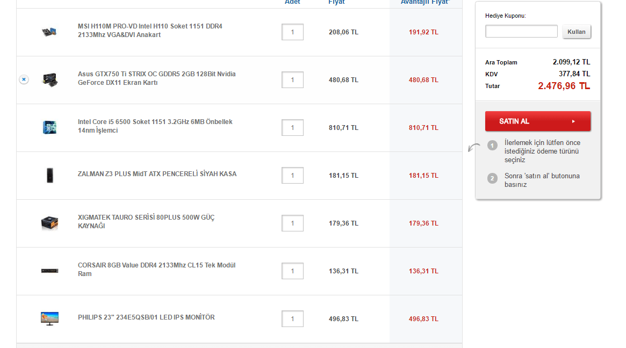
Task: Open CORSAIR 8GB Value DDR4 link
Action: point(156,270)
